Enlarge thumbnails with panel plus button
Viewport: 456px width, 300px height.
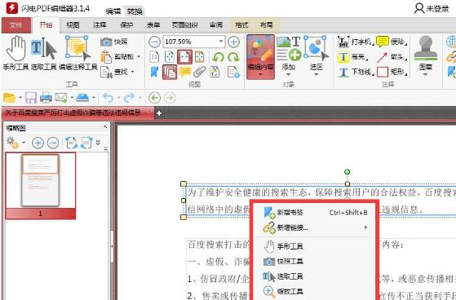point(38,143)
